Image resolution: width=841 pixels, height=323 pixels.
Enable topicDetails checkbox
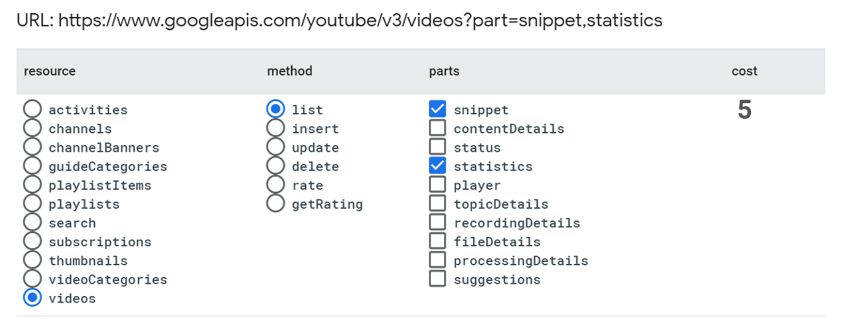(x=438, y=204)
